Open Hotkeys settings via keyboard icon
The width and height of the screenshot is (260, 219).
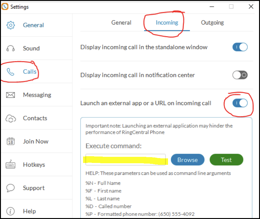pyautogui.click(x=11, y=164)
